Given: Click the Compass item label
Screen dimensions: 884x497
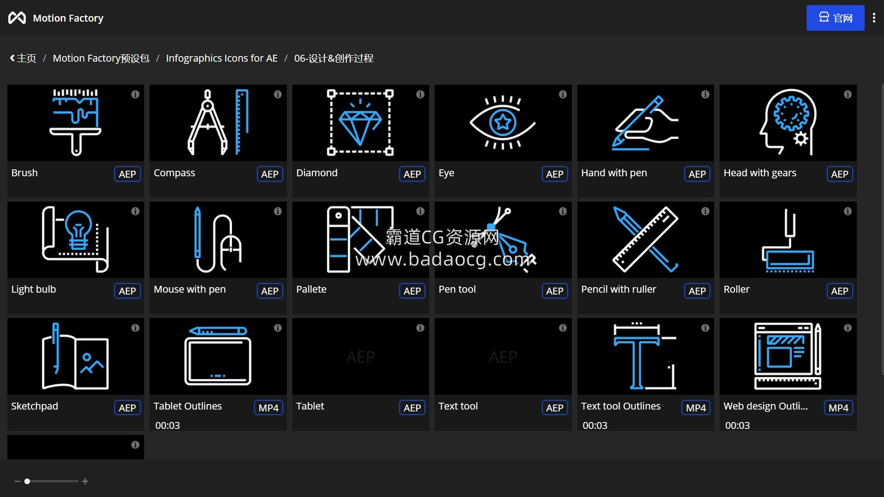Looking at the screenshot, I should [174, 173].
